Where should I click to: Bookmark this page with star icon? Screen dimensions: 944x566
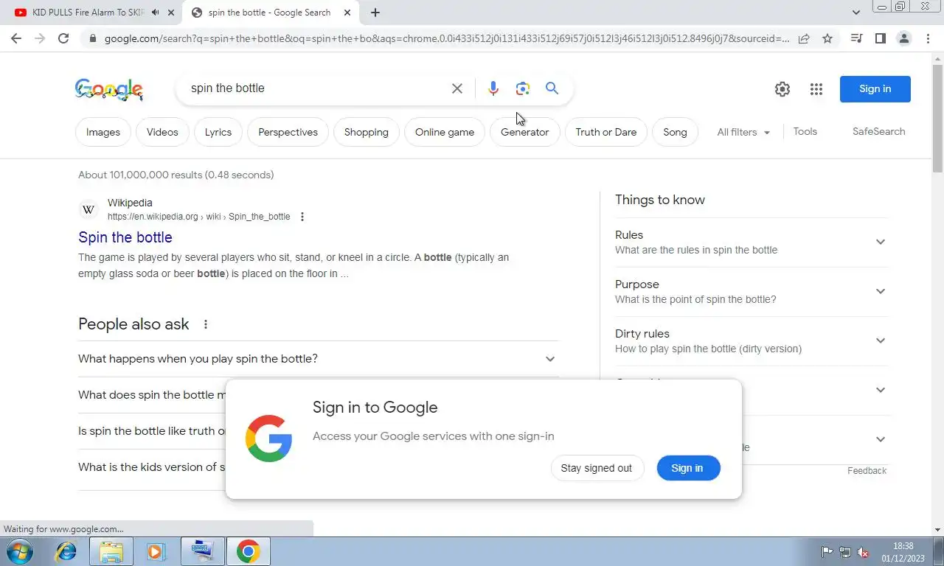[x=827, y=38]
